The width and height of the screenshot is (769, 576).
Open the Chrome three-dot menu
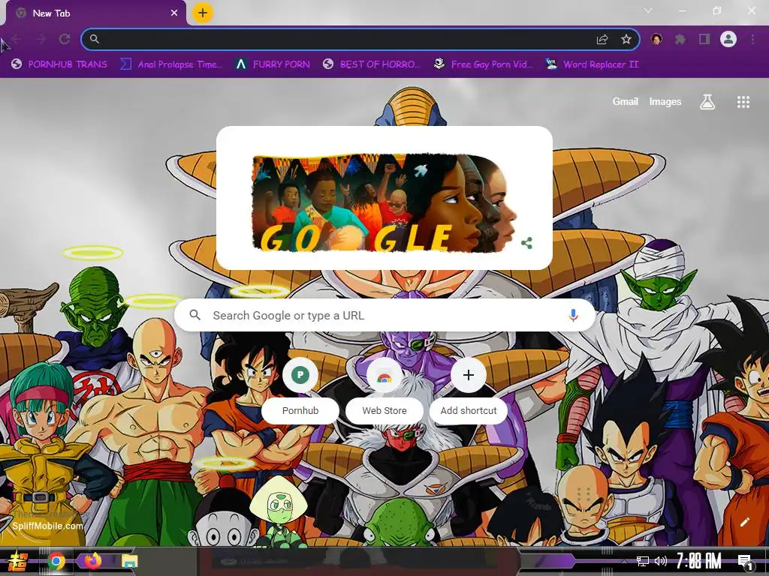752,39
